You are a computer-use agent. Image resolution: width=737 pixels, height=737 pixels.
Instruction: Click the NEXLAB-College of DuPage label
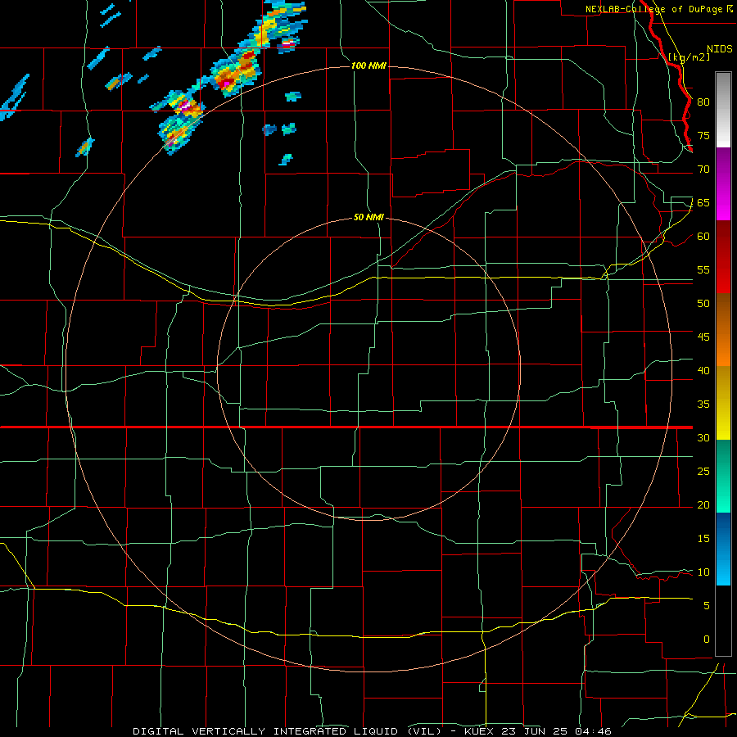pyautogui.click(x=654, y=9)
